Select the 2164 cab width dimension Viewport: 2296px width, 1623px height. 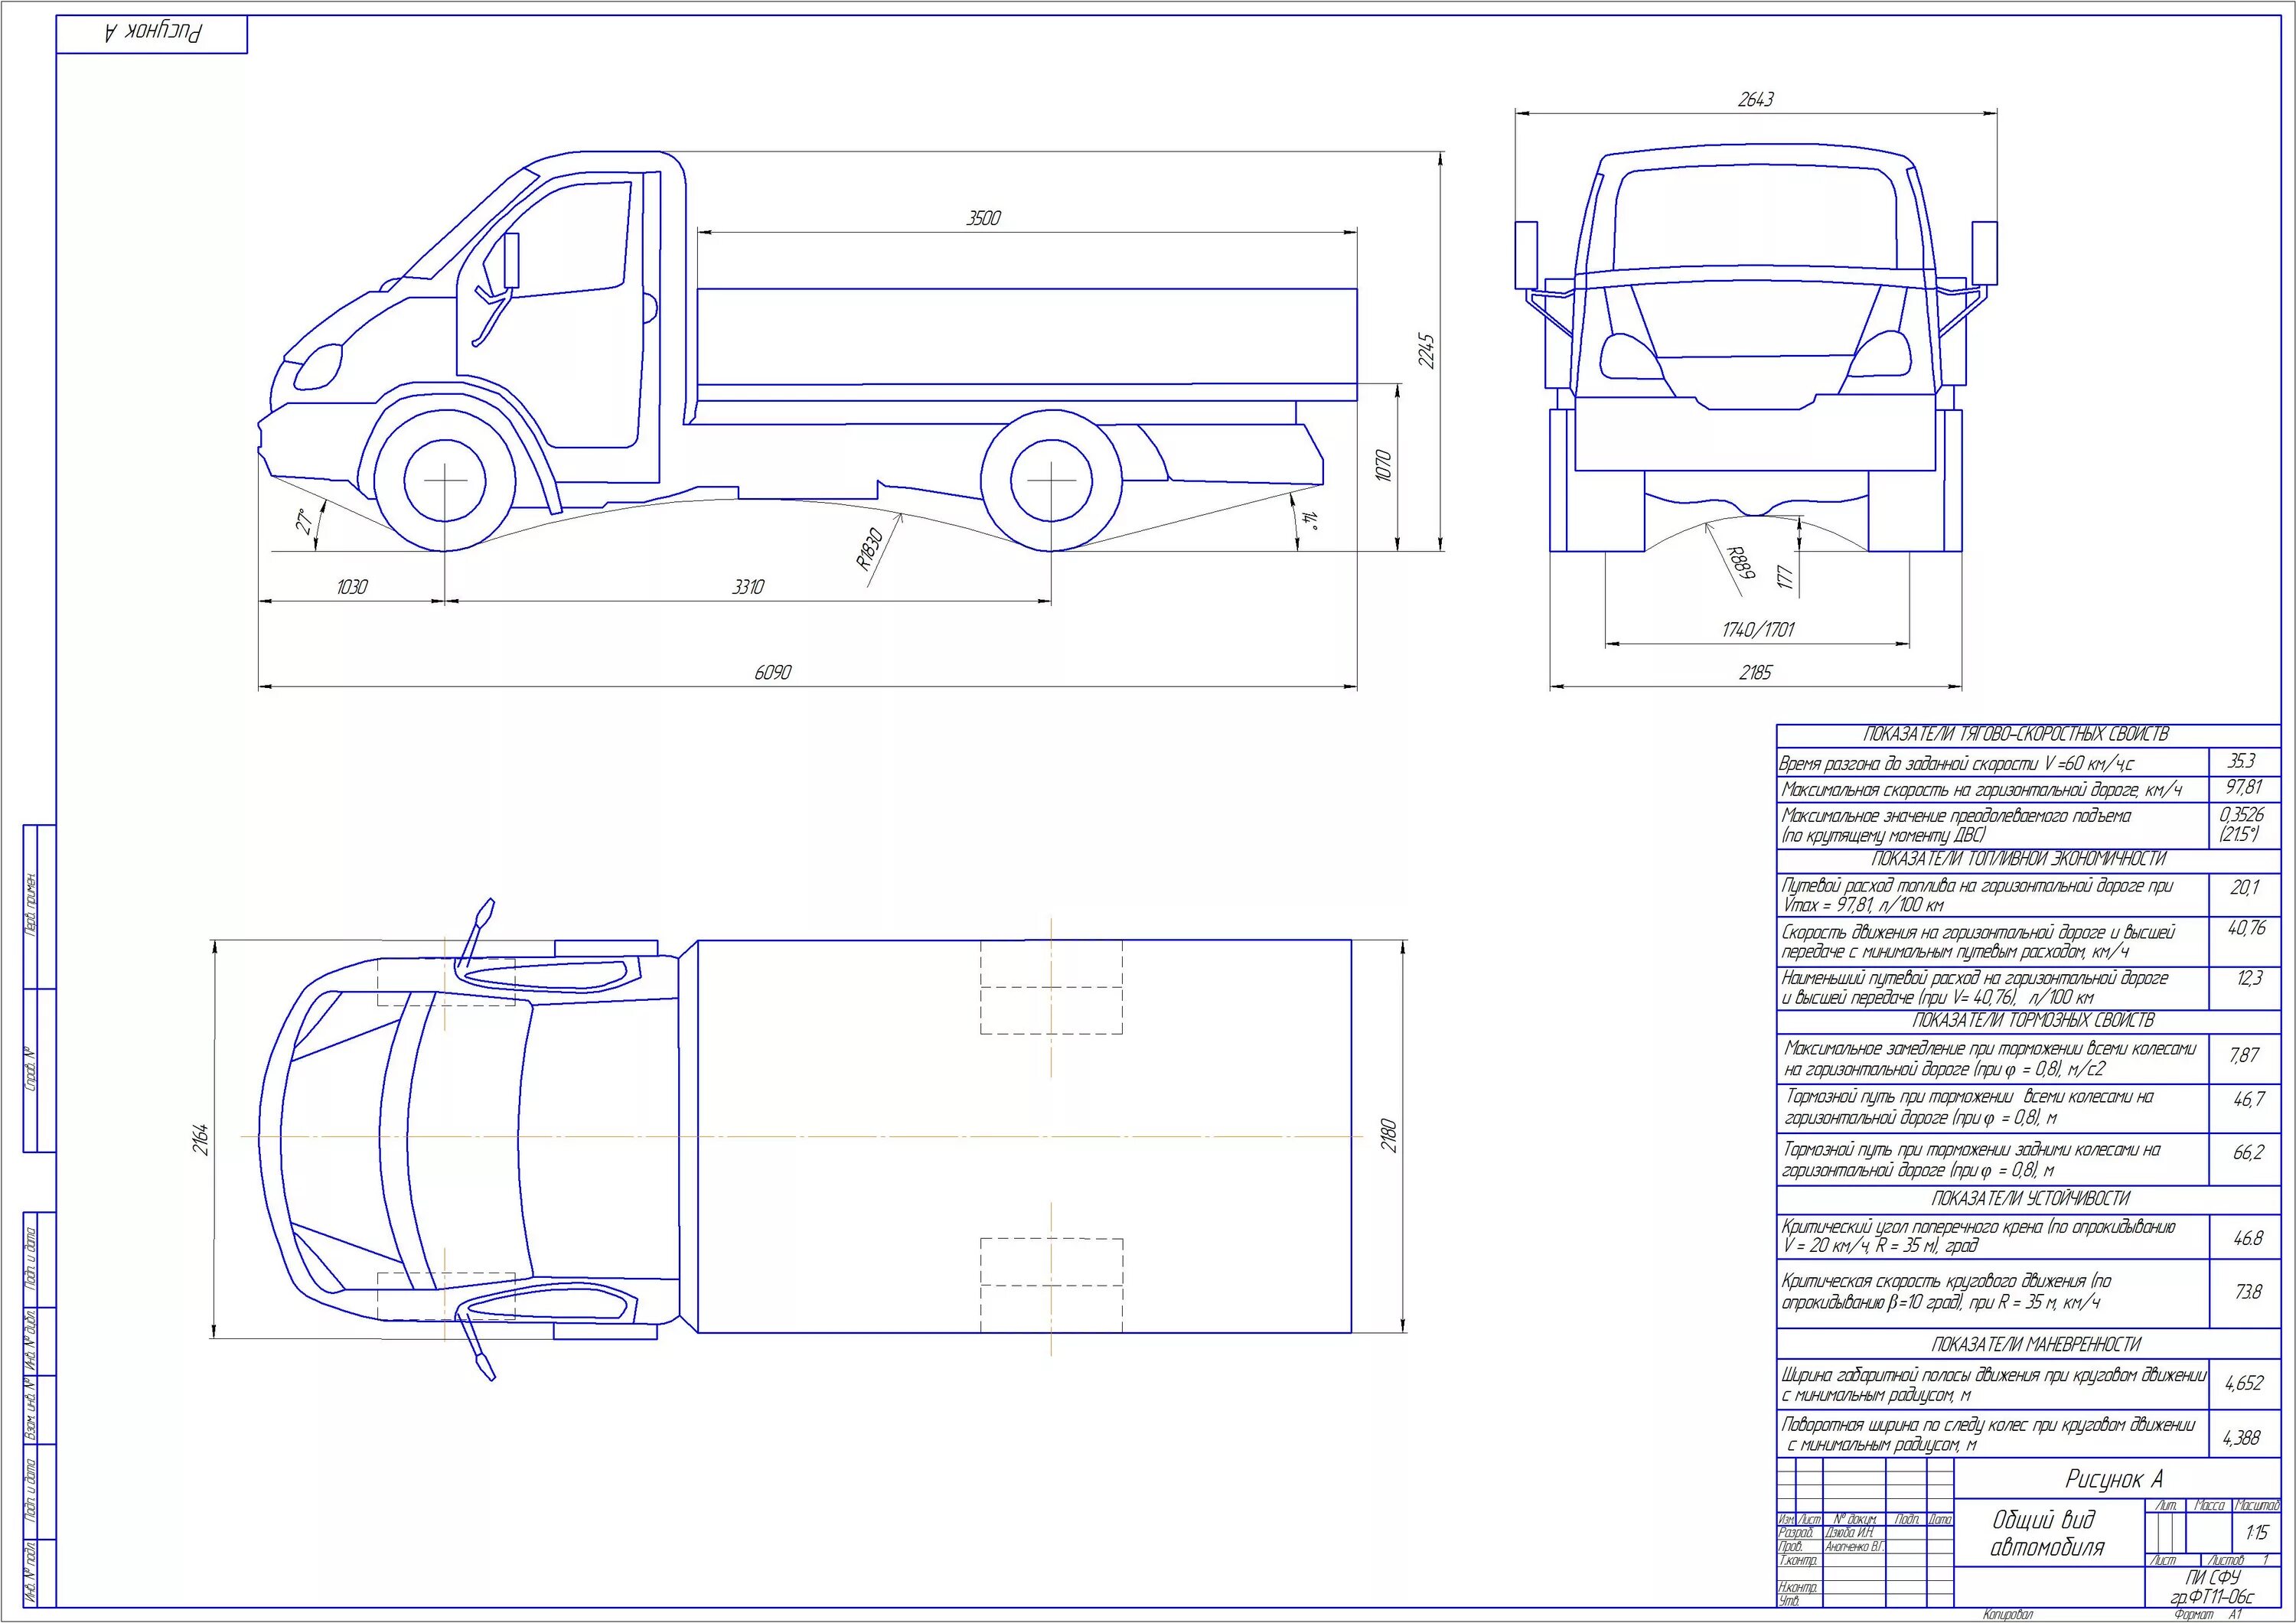tap(201, 1139)
